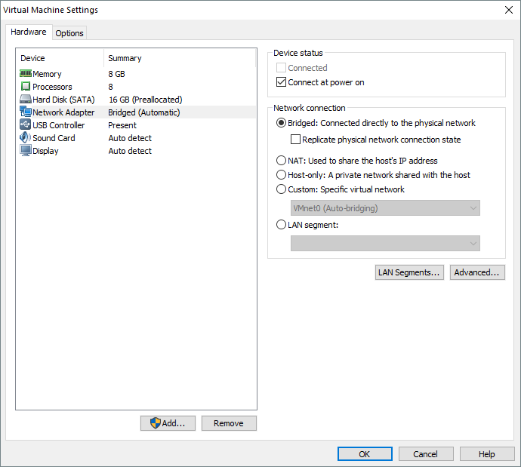Click the Advanced button
The height and width of the screenshot is (467, 521).
pyautogui.click(x=477, y=272)
